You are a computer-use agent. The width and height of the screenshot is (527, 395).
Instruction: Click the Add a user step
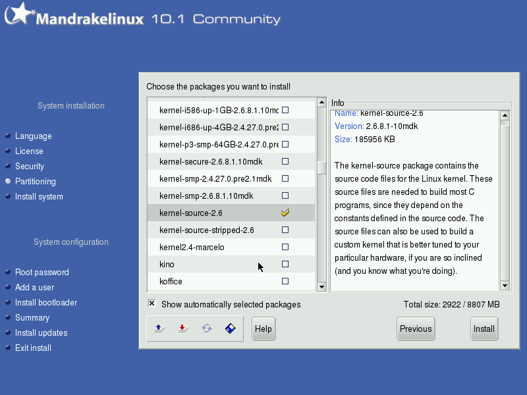point(35,288)
